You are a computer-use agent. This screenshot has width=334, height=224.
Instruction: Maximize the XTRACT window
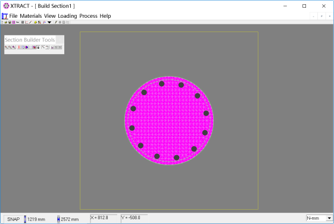click(x=304, y=6)
